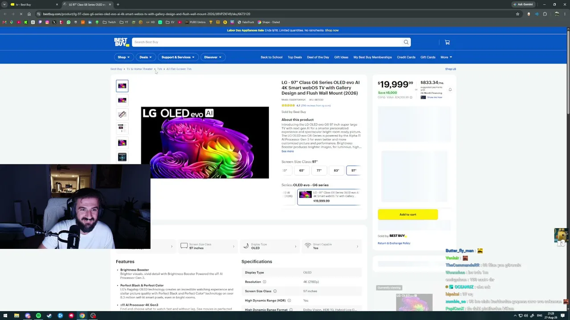Open a new Chrome tab
Screen dimensions: 570x320
point(118,4)
